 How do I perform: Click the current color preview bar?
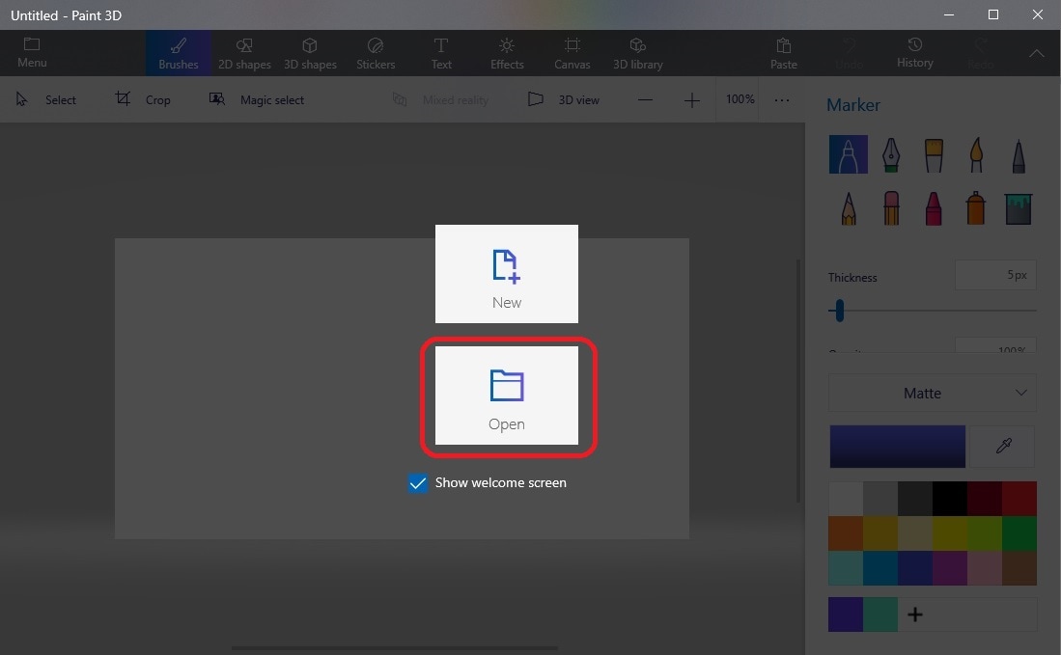pos(897,446)
